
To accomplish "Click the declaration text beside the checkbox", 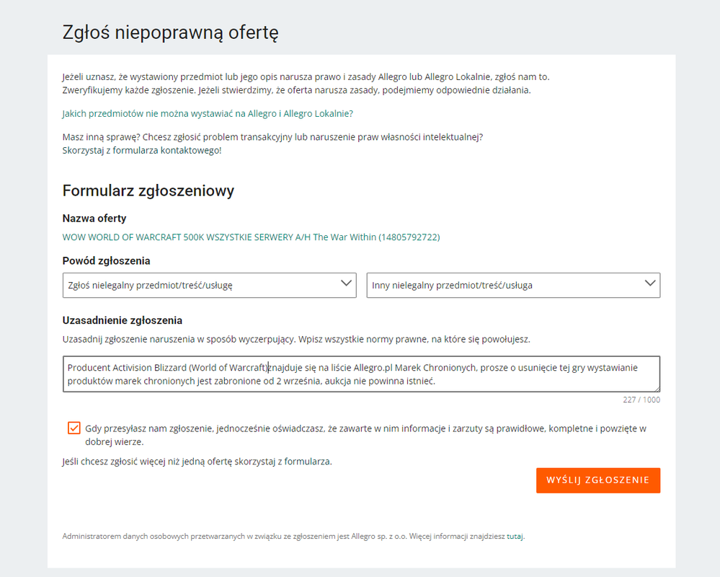I will pyautogui.click(x=365, y=435).
